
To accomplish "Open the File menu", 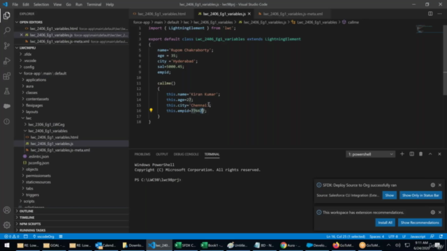I will pos(15,5).
